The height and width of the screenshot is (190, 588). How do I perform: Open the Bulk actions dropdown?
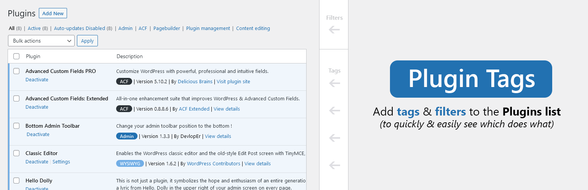(x=41, y=41)
